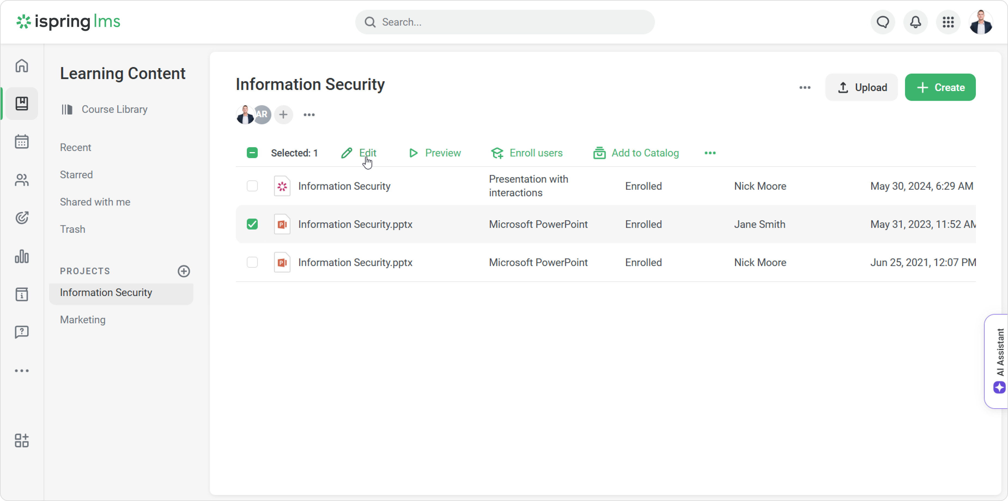Add new project with plus icon
Viewport: 1008px width, 501px height.
[x=184, y=271]
